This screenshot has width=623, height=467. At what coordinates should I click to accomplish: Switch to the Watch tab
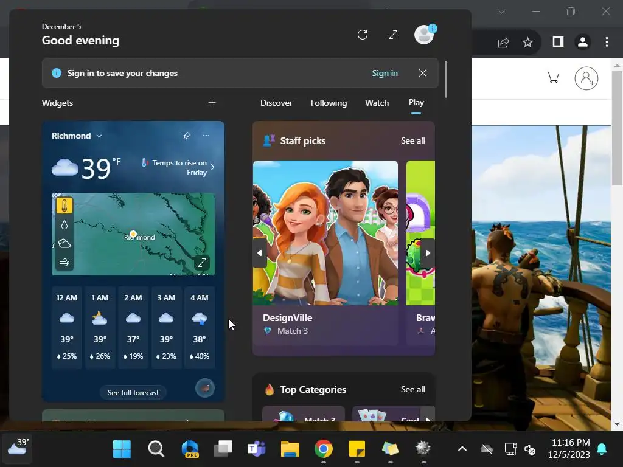377,103
